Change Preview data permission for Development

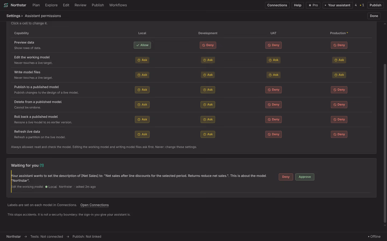coord(208,45)
